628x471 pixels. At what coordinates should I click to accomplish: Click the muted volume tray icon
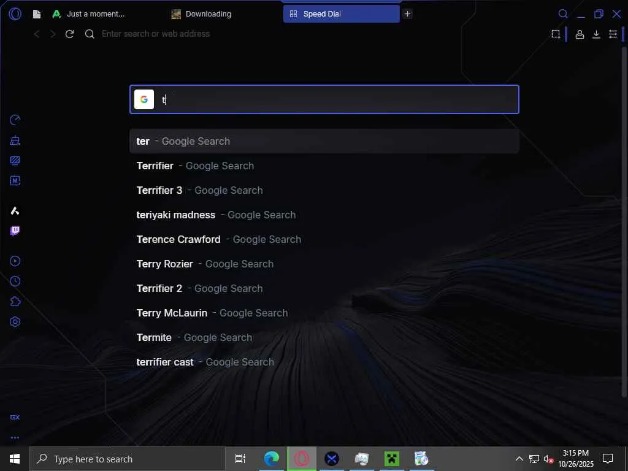(x=548, y=459)
